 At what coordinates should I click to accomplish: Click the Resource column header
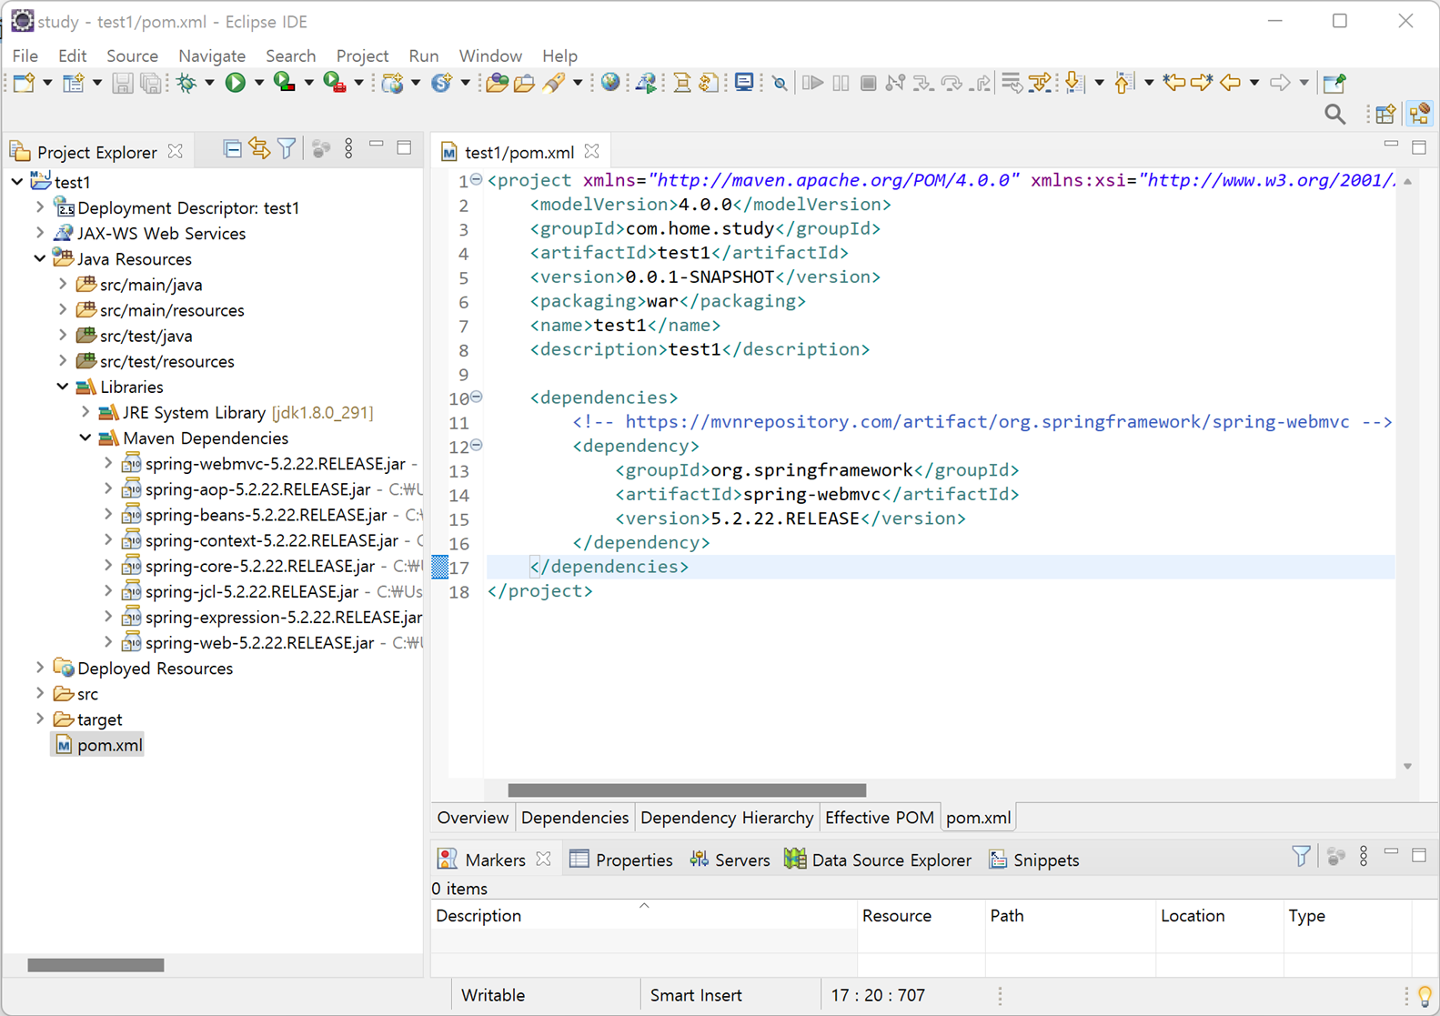click(921, 916)
